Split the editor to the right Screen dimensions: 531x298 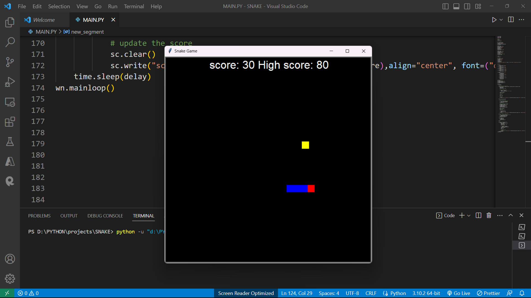[511, 20]
